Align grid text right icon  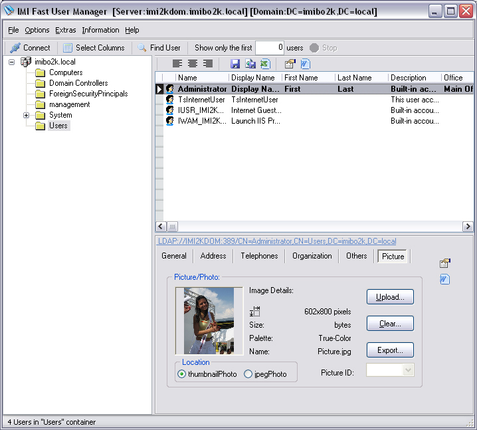[208, 64]
